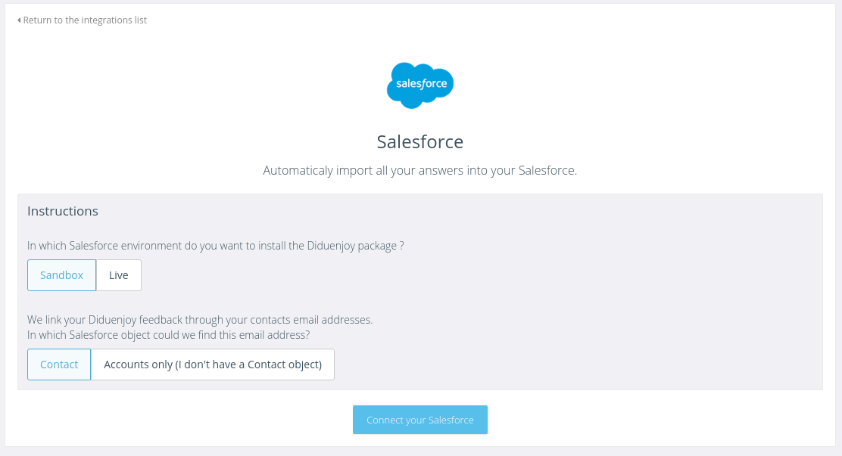Click the 'In which Salesforce object' question

[169, 335]
